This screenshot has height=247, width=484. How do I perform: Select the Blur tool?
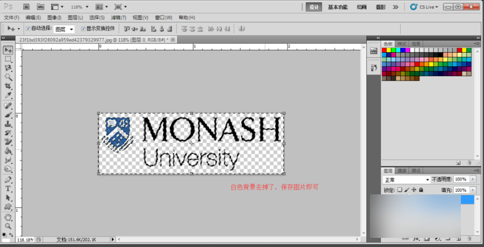(x=8, y=161)
